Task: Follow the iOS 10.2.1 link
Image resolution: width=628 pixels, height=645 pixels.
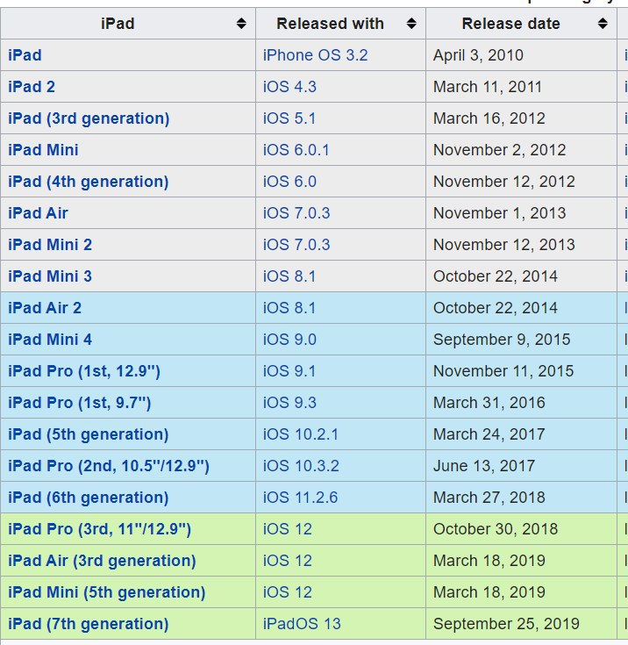Action: tap(301, 434)
